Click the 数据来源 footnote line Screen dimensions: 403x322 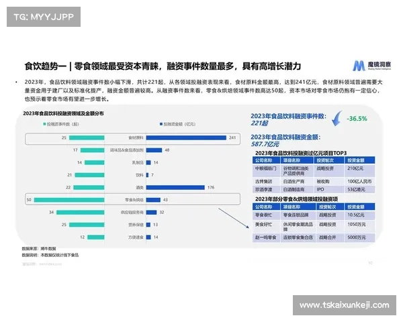(39, 249)
